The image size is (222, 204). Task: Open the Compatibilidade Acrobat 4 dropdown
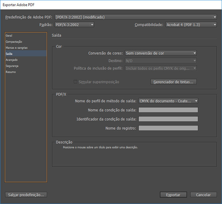coord(191,25)
